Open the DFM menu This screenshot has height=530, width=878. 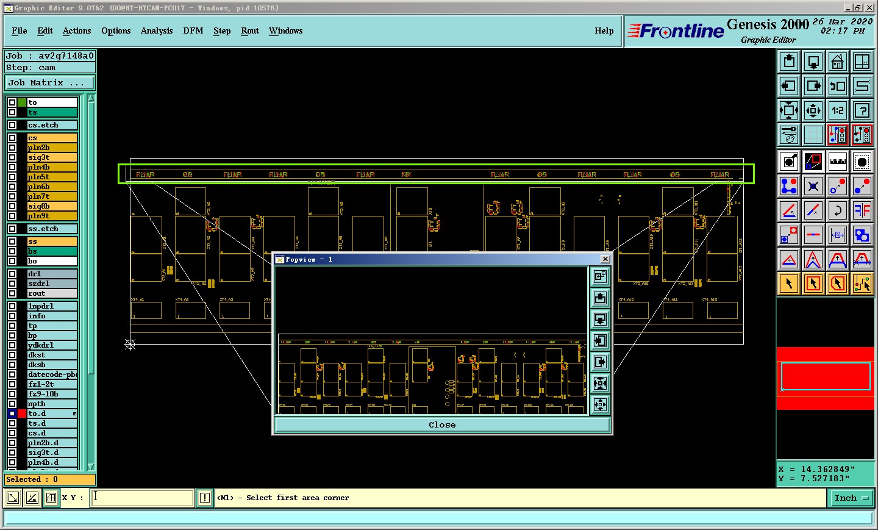coord(193,30)
